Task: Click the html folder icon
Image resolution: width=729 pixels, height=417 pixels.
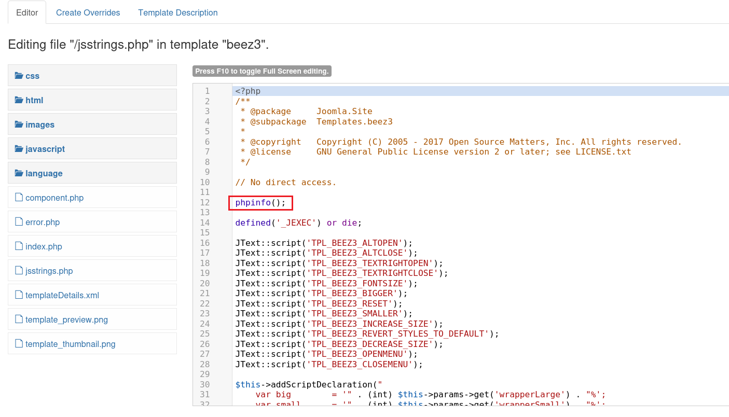Action: [19, 100]
